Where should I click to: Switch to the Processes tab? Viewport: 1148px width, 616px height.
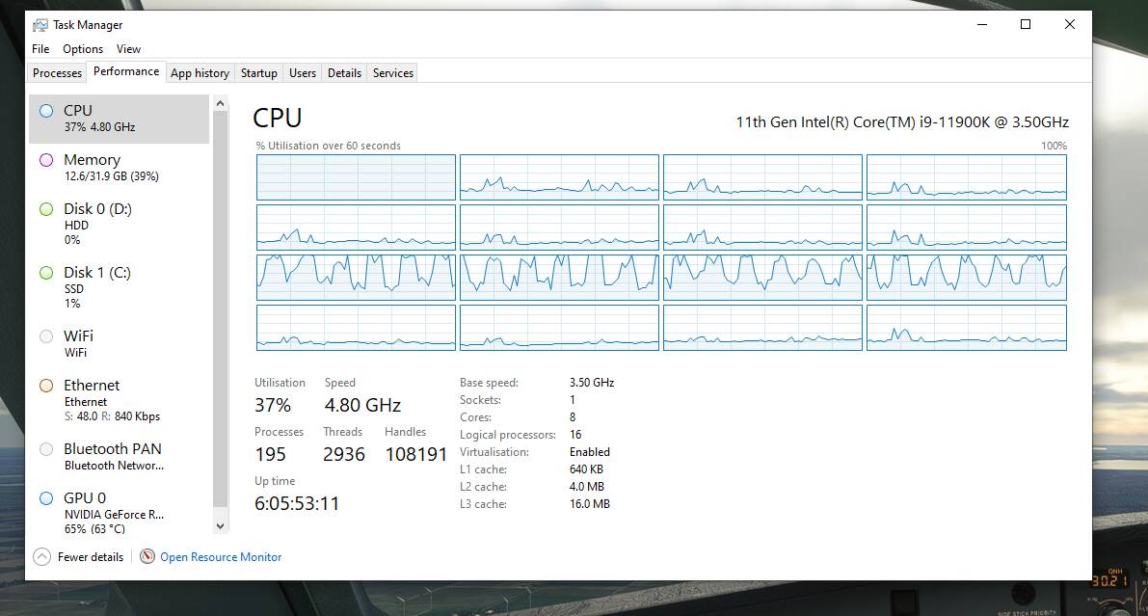(56, 72)
